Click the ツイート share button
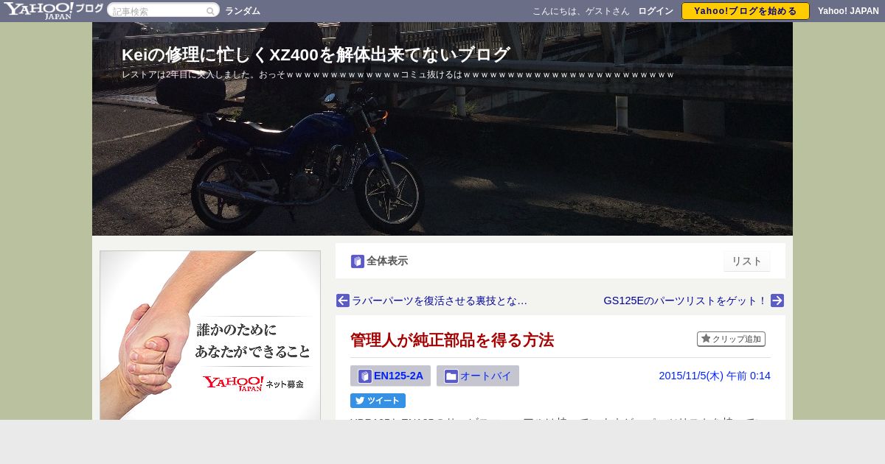 (x=378, y=401)
